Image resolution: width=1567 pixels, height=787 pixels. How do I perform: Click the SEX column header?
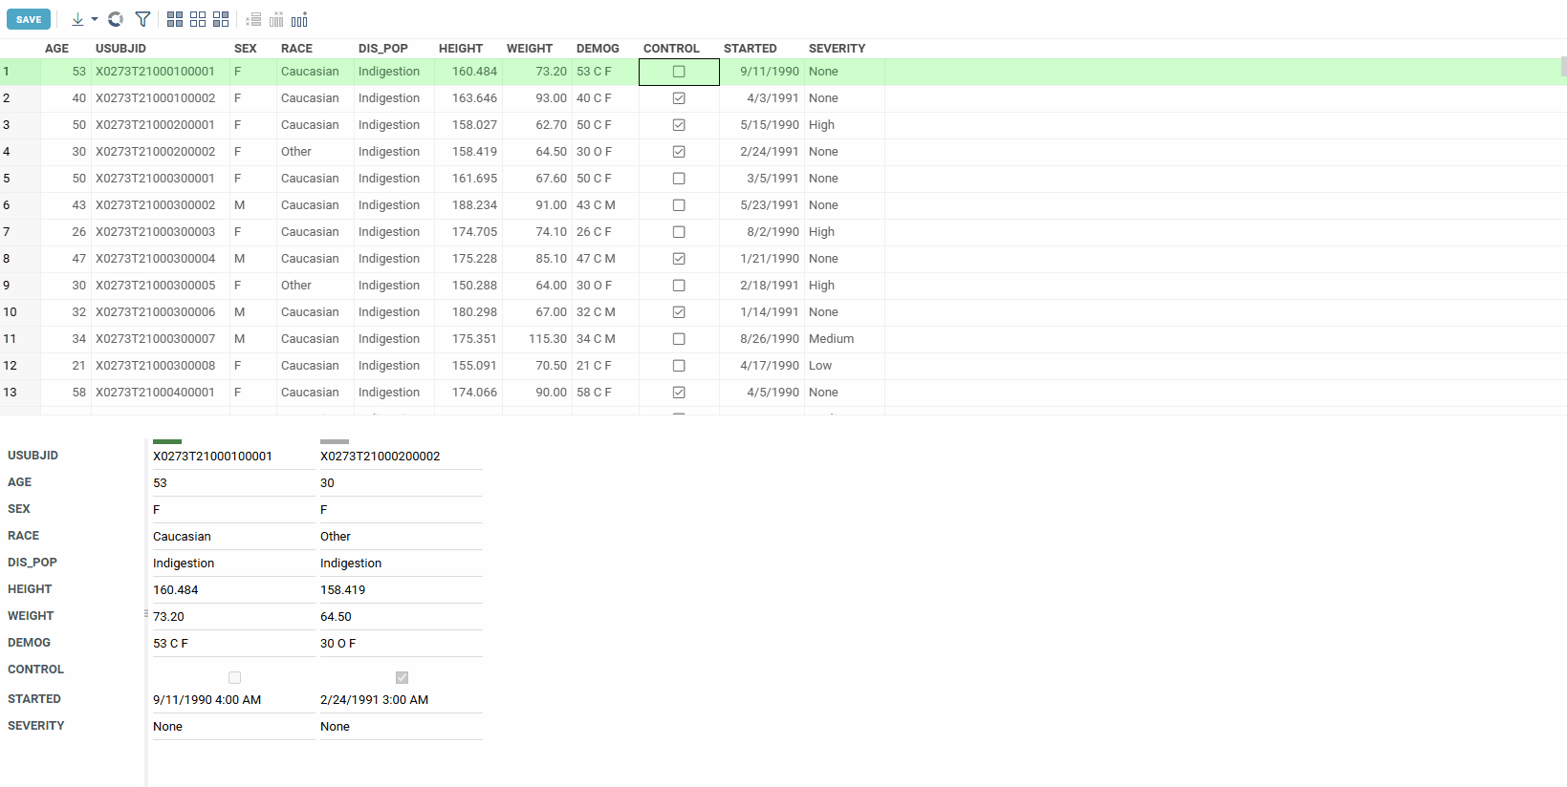(246, 49)
